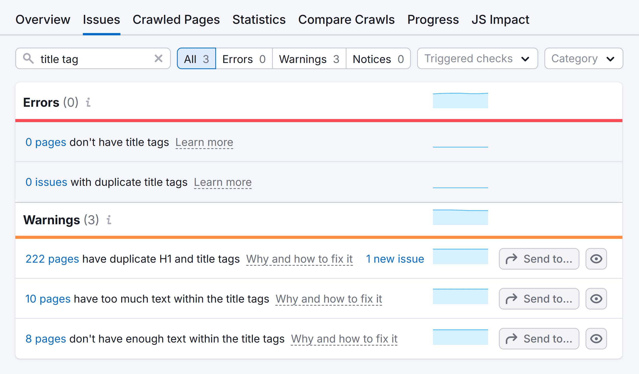The height and width of the screenshot is (374, 639).
Task: Click the info icon beside Warnings heading
Action: 109,220
